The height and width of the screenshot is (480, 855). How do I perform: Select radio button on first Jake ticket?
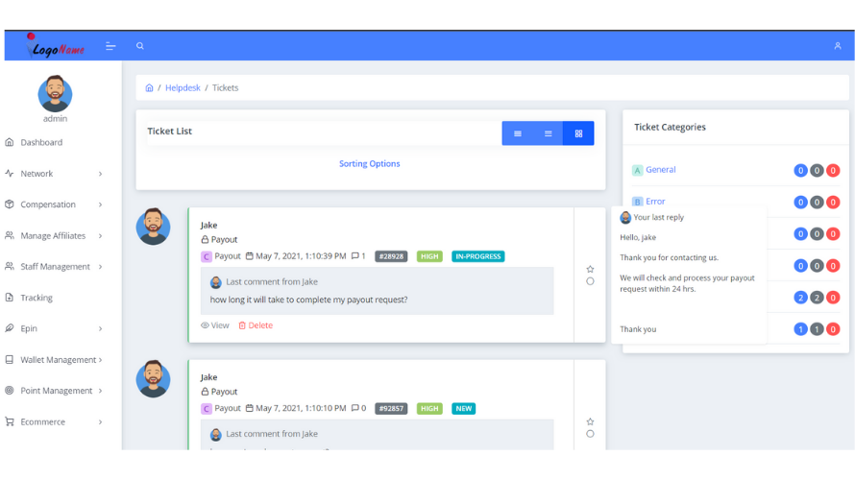(x=590, y=281)
